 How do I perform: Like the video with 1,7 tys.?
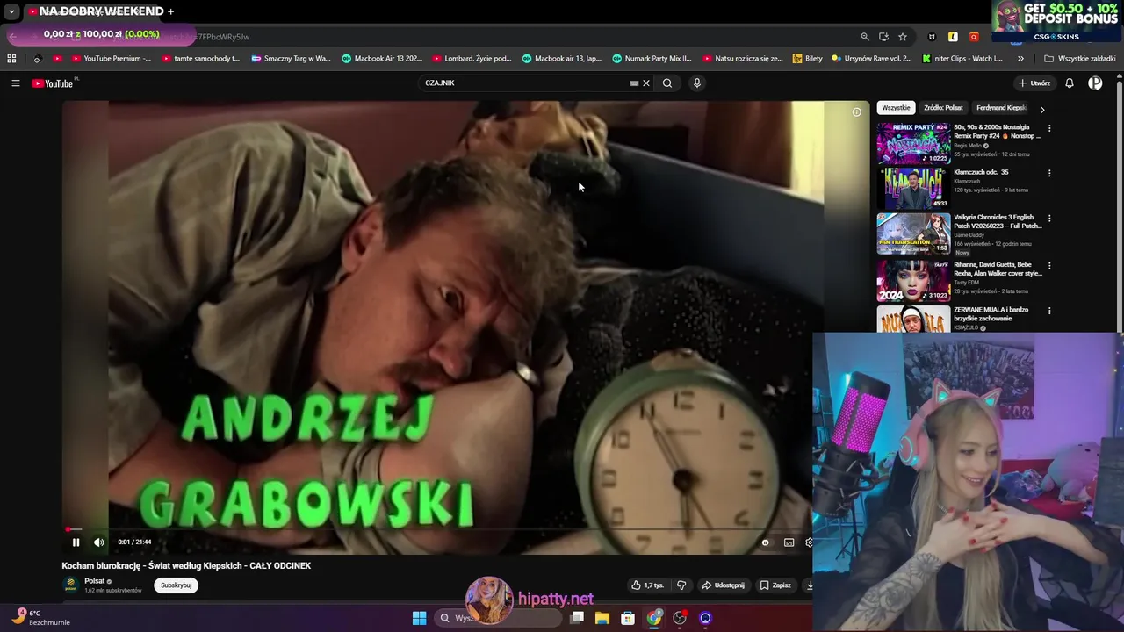[647, 585]
